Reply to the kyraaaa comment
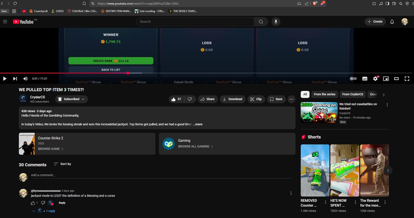414x218 pixels. (62, 203)
